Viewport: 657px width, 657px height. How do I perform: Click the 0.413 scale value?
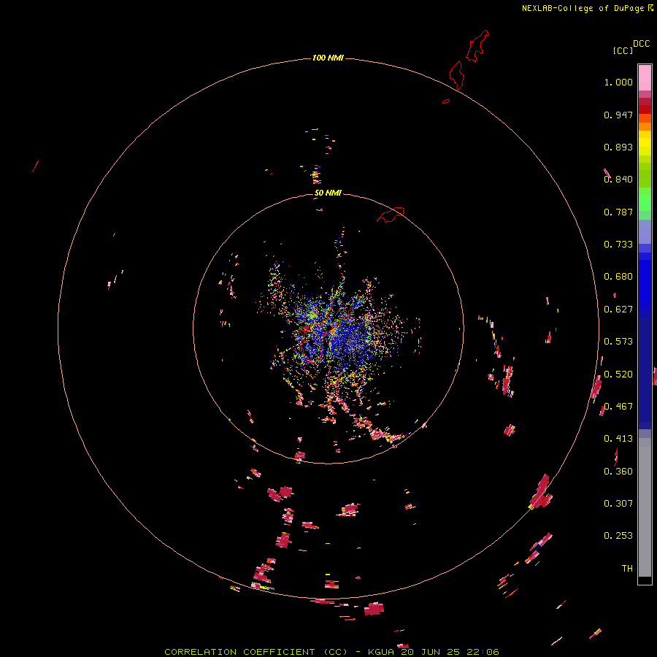618,439
